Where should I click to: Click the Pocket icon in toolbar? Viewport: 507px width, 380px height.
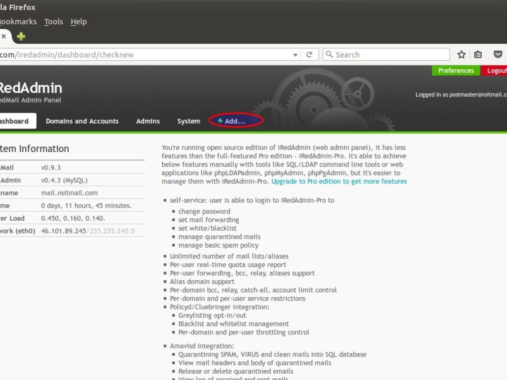pyautogui.click(x=498, y=55)
